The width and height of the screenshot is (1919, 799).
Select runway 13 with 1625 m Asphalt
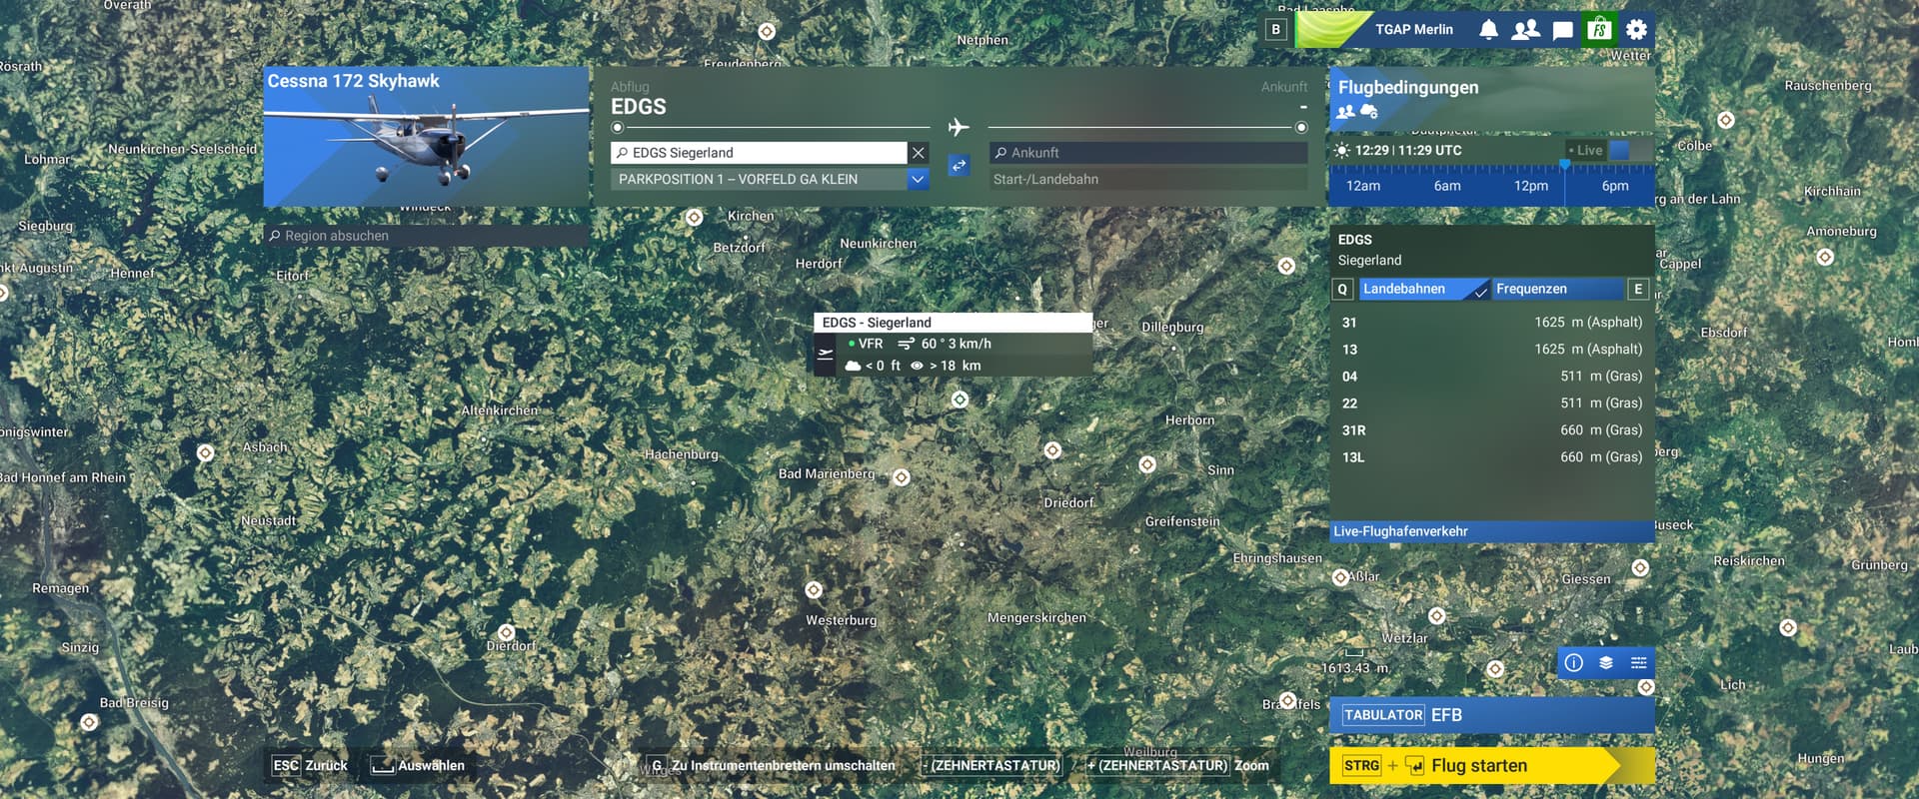[x=1491, y=350]
